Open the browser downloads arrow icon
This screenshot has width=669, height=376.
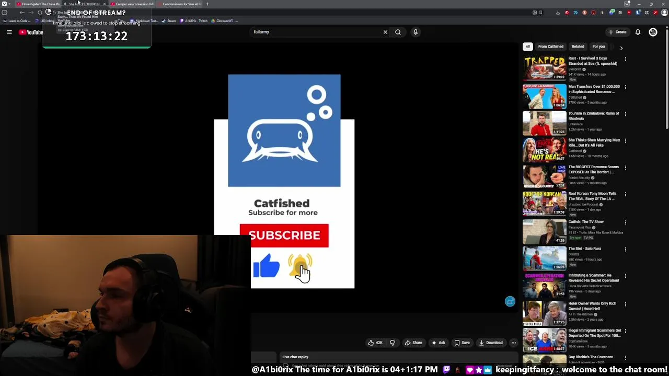(x=558, y=13)
